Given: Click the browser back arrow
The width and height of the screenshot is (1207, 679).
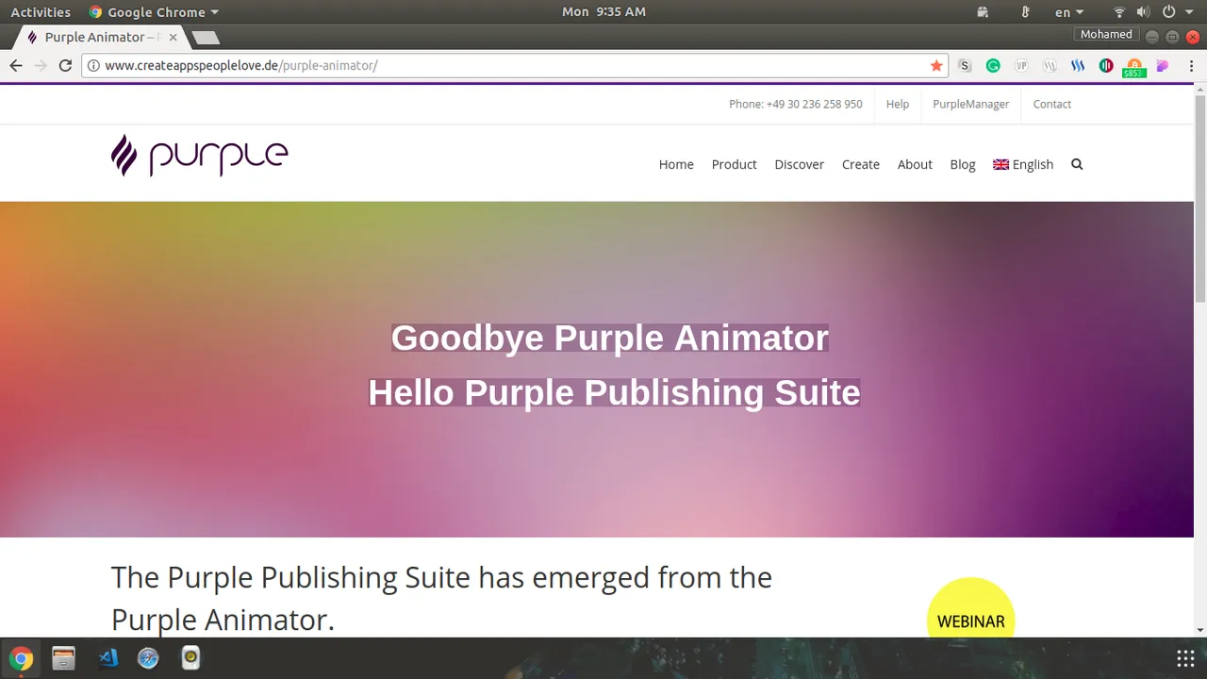Looking at the screenshot, I should pyautogui.click(x=16, y=65).
